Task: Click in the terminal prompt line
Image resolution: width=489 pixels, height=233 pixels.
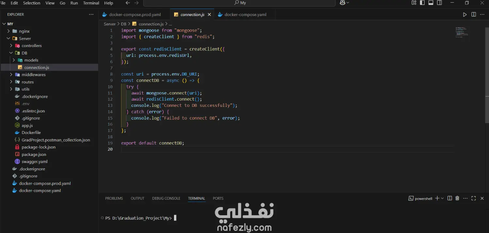Action: click(x=140, y=218)
